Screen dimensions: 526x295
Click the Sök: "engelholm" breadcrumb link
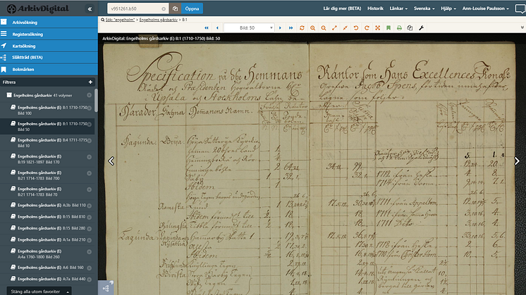pos(120,20)
